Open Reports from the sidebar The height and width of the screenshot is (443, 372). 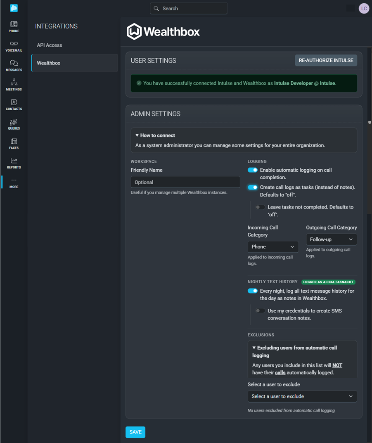14,163
